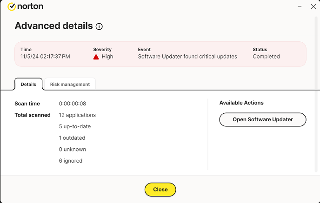Click the Norton checkmark logo icon
The width and height of the screenshot is (320, 203).
tap(12, 7)
